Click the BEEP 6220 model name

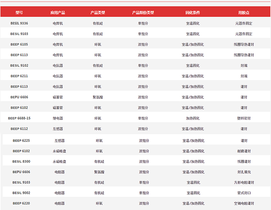(21, 204)
